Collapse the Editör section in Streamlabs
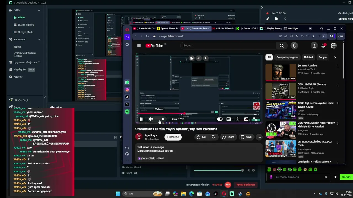Image resolution: width=353 pixels, height=198 pixels. [39, 10]
